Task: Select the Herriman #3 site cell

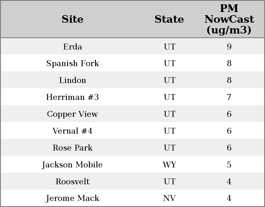Action: click(72, 97)
